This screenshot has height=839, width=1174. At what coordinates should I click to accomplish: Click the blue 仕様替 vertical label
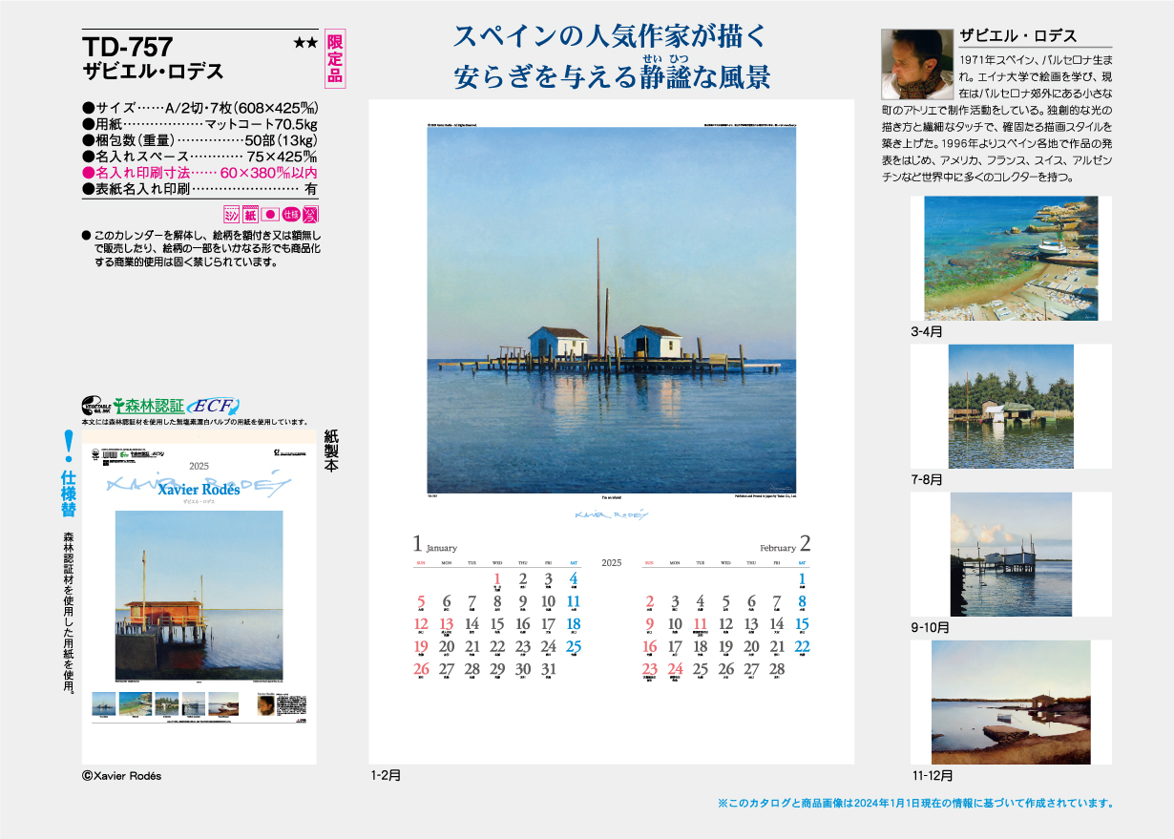coord(68,493)
